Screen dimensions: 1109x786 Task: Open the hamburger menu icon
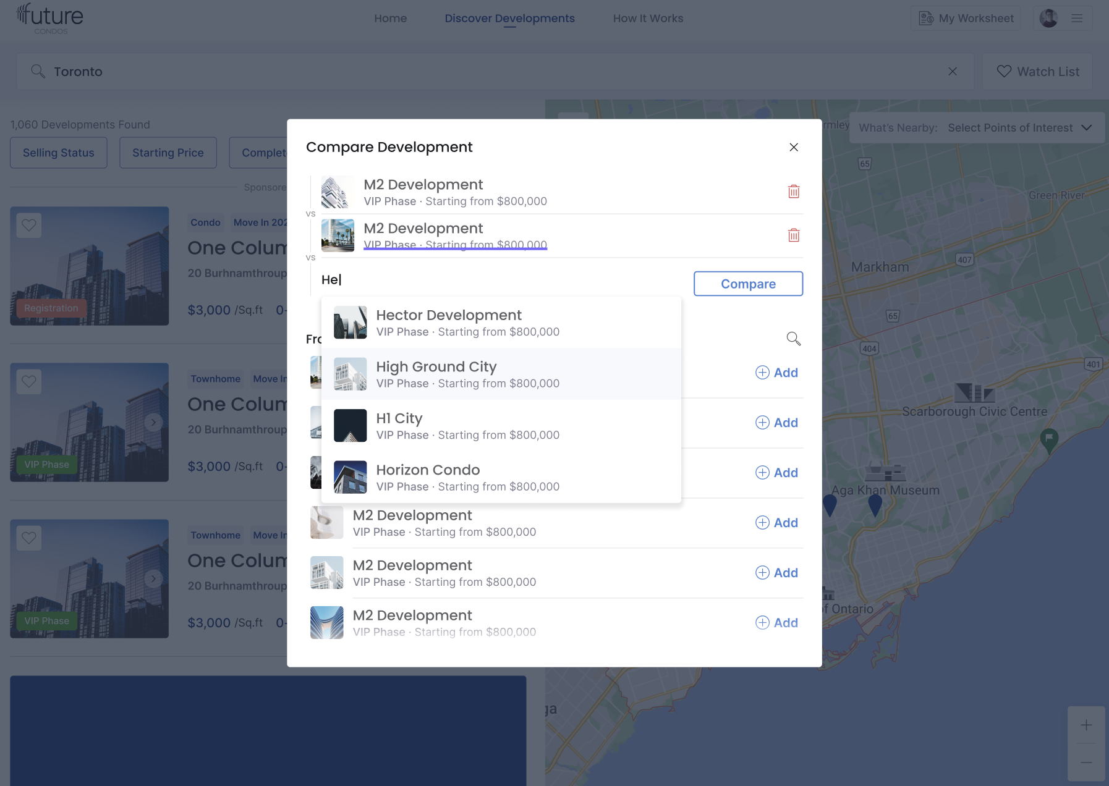[1077, 19]
